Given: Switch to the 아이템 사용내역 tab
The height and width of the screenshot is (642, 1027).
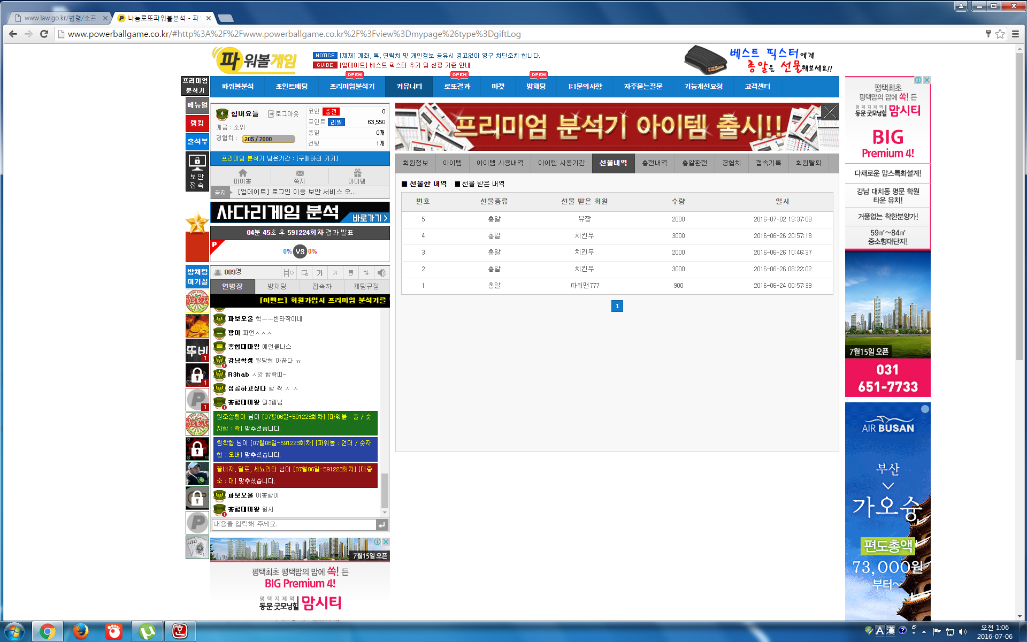Looking at the screenshot, I should 500,163.
